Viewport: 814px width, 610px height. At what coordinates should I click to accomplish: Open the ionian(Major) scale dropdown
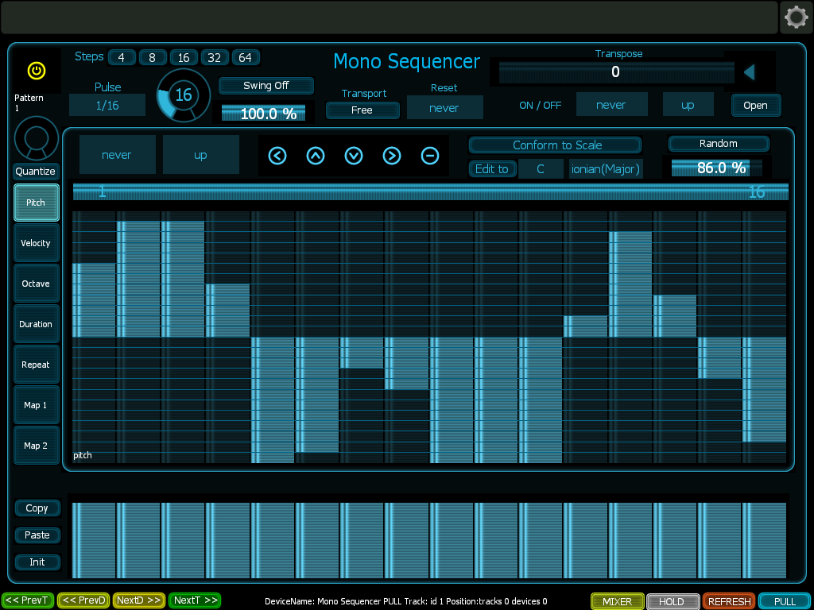tap(605, 168)
